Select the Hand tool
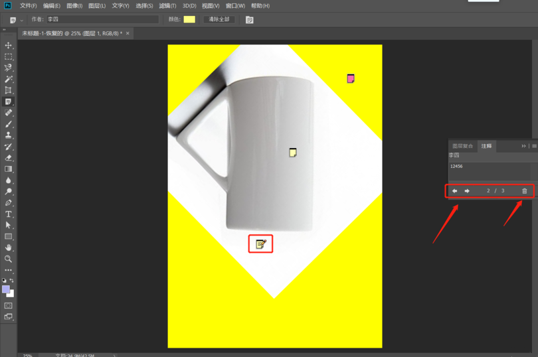 [9, 248]
